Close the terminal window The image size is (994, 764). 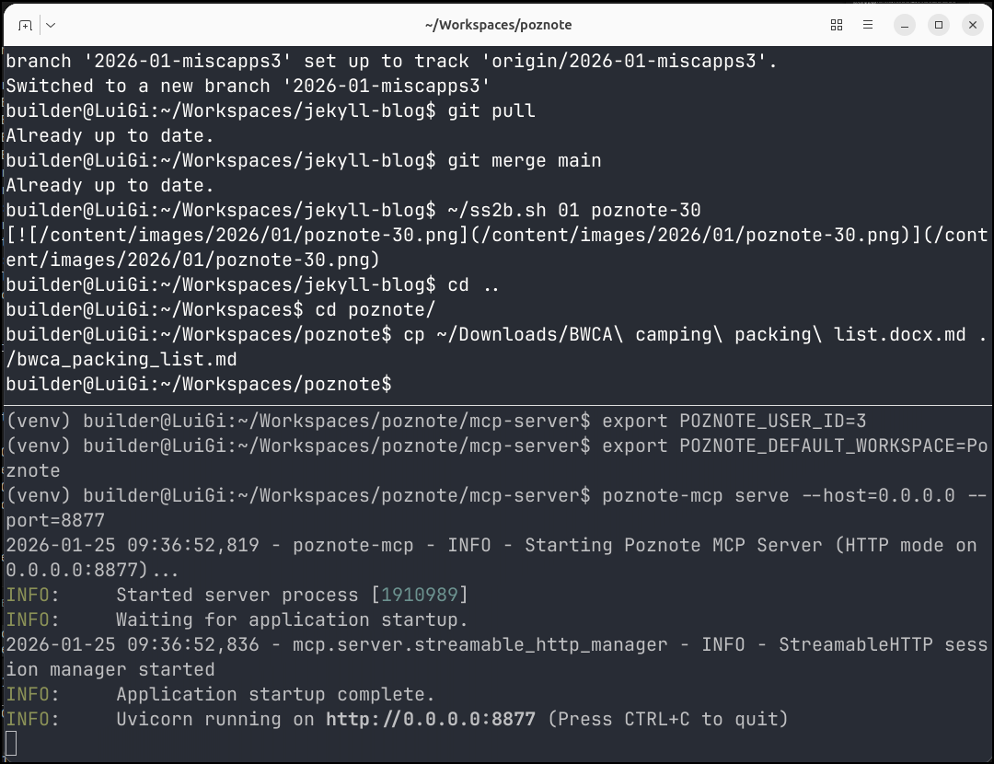(x=972, y=25)
